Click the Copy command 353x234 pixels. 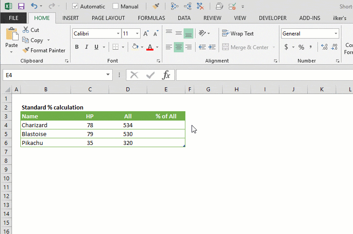coord(33,40)
